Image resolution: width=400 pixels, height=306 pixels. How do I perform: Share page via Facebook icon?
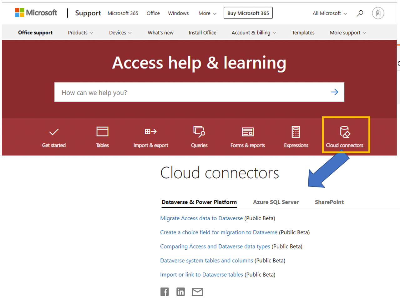click(165, 292)
